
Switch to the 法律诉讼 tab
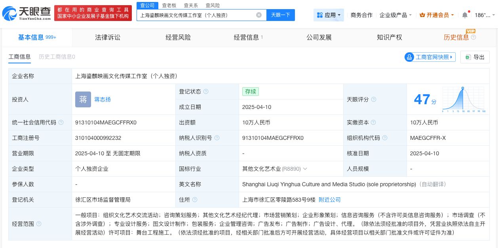pyautogui.click(x=107, y=37)
